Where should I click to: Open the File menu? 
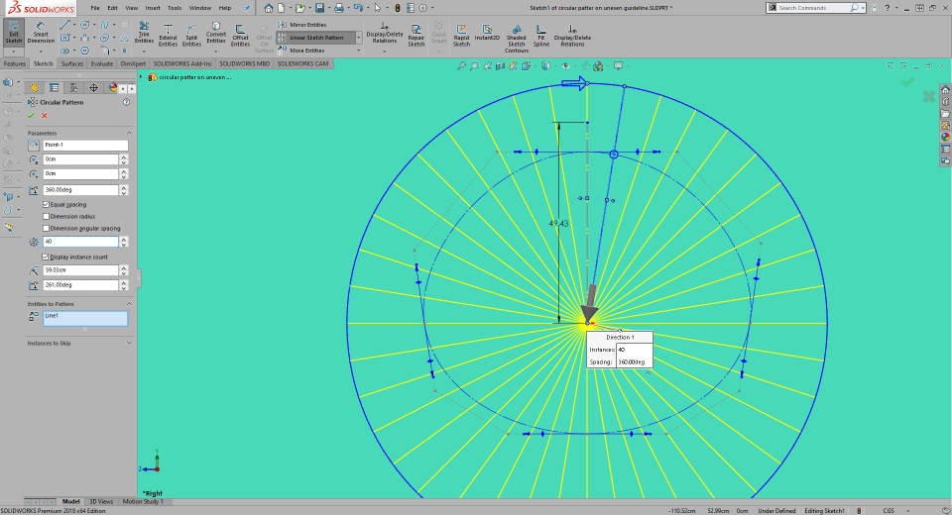pyautogui.click(x=95, y=8)
